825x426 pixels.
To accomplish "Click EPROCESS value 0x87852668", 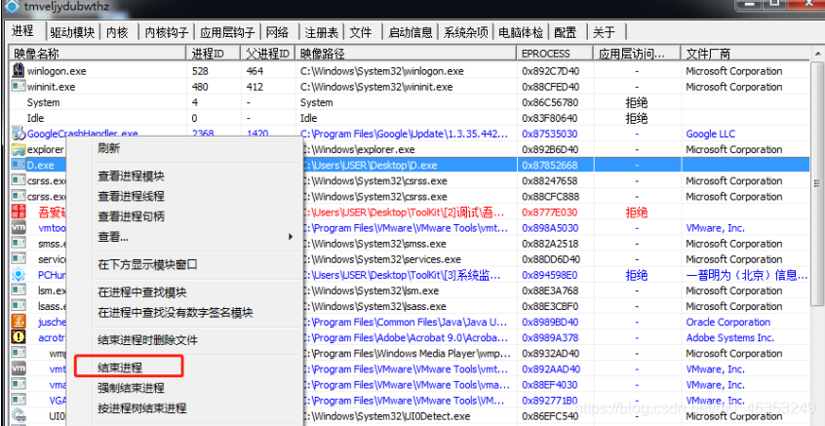I will (x=550, y=165).
